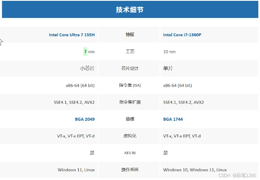Viewport: 260px width, 180px height.
Task: Select the 单片 cell
Action: pyautogui.click(x=168, y=68)
